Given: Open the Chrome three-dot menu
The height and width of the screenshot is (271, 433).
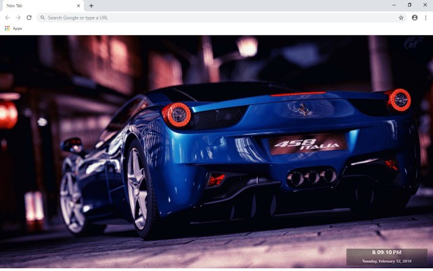Looking at the screenshot, I should 426,18.
